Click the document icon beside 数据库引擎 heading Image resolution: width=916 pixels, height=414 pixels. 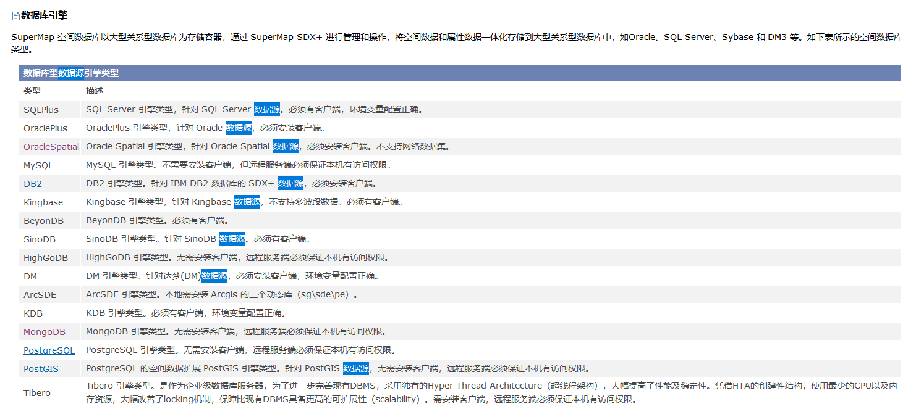15,15
